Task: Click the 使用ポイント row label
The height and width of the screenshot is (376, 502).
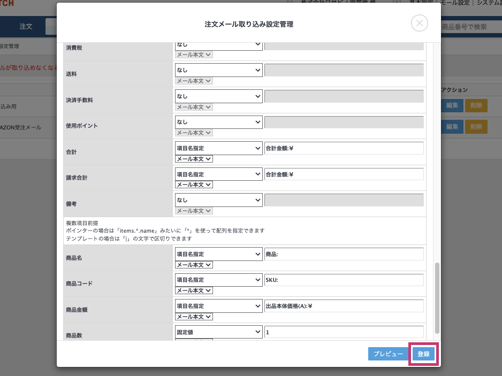Action: point(82,126)
